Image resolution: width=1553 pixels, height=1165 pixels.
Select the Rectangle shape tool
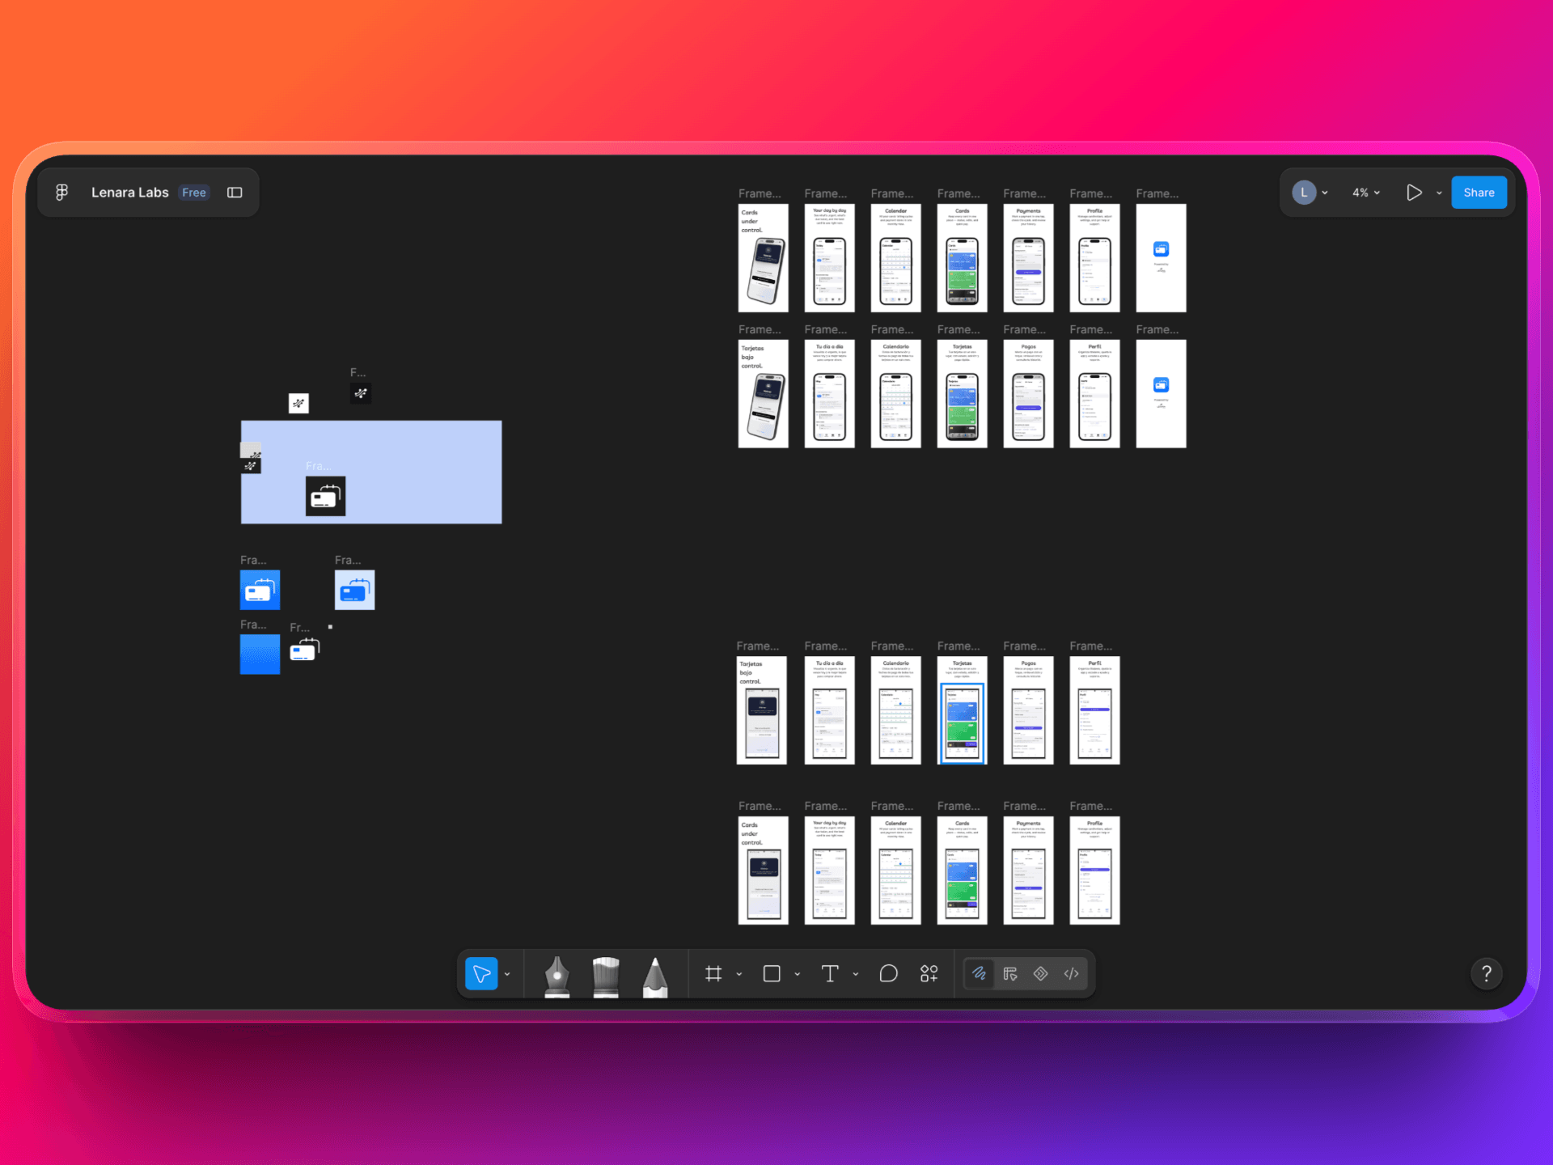pyautogui.click(x=772, y=973)
